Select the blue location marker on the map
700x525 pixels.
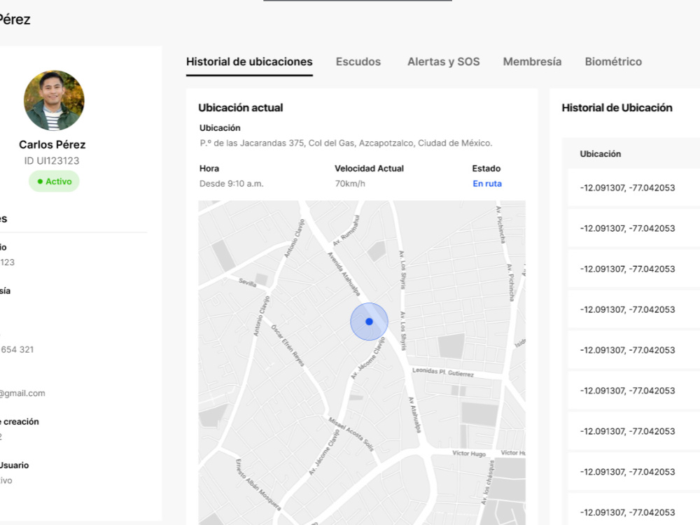tap(370, 322)
